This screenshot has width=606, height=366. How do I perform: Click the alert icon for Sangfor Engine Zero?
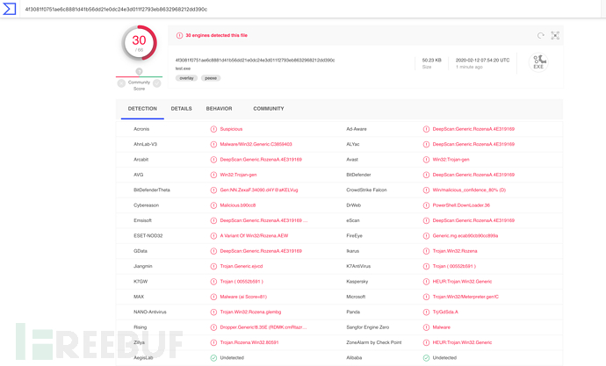tap(426, 327)
